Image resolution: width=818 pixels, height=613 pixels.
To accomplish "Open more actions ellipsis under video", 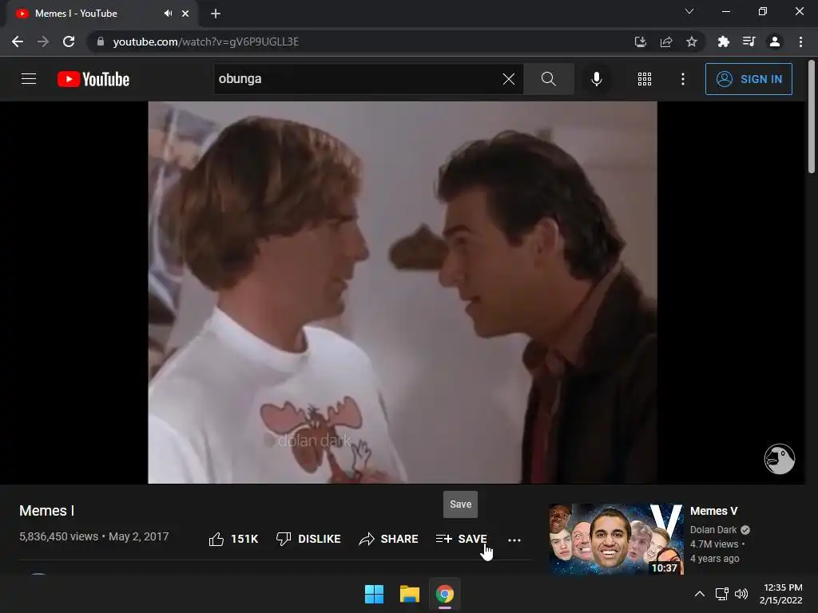I will coord(514,540).
